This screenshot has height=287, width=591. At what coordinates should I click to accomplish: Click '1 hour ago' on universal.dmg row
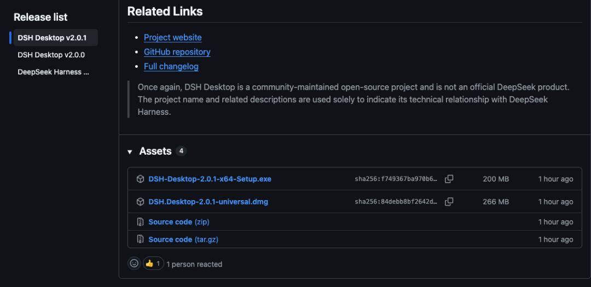(x=555, y=202)
